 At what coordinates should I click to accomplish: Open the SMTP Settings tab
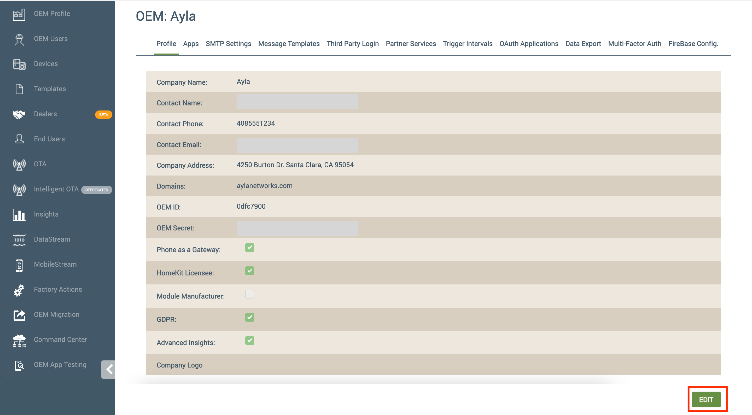(228, 43)
